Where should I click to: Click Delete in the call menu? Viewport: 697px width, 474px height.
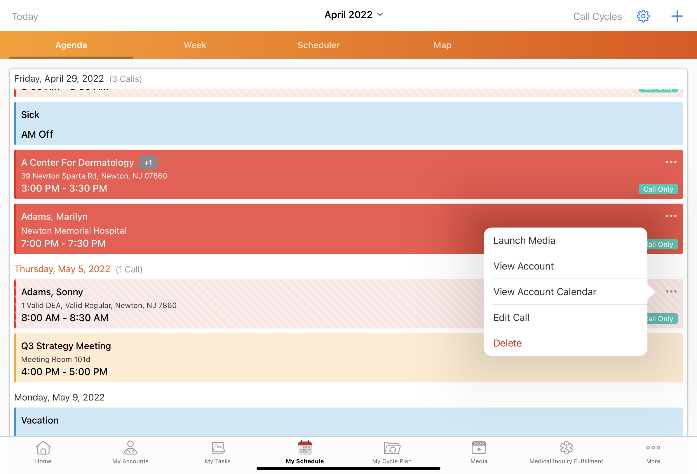coord(508,343)
